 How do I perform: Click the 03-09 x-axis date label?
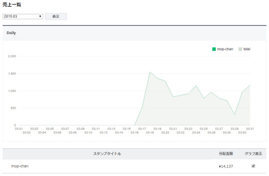coord(80,129)
